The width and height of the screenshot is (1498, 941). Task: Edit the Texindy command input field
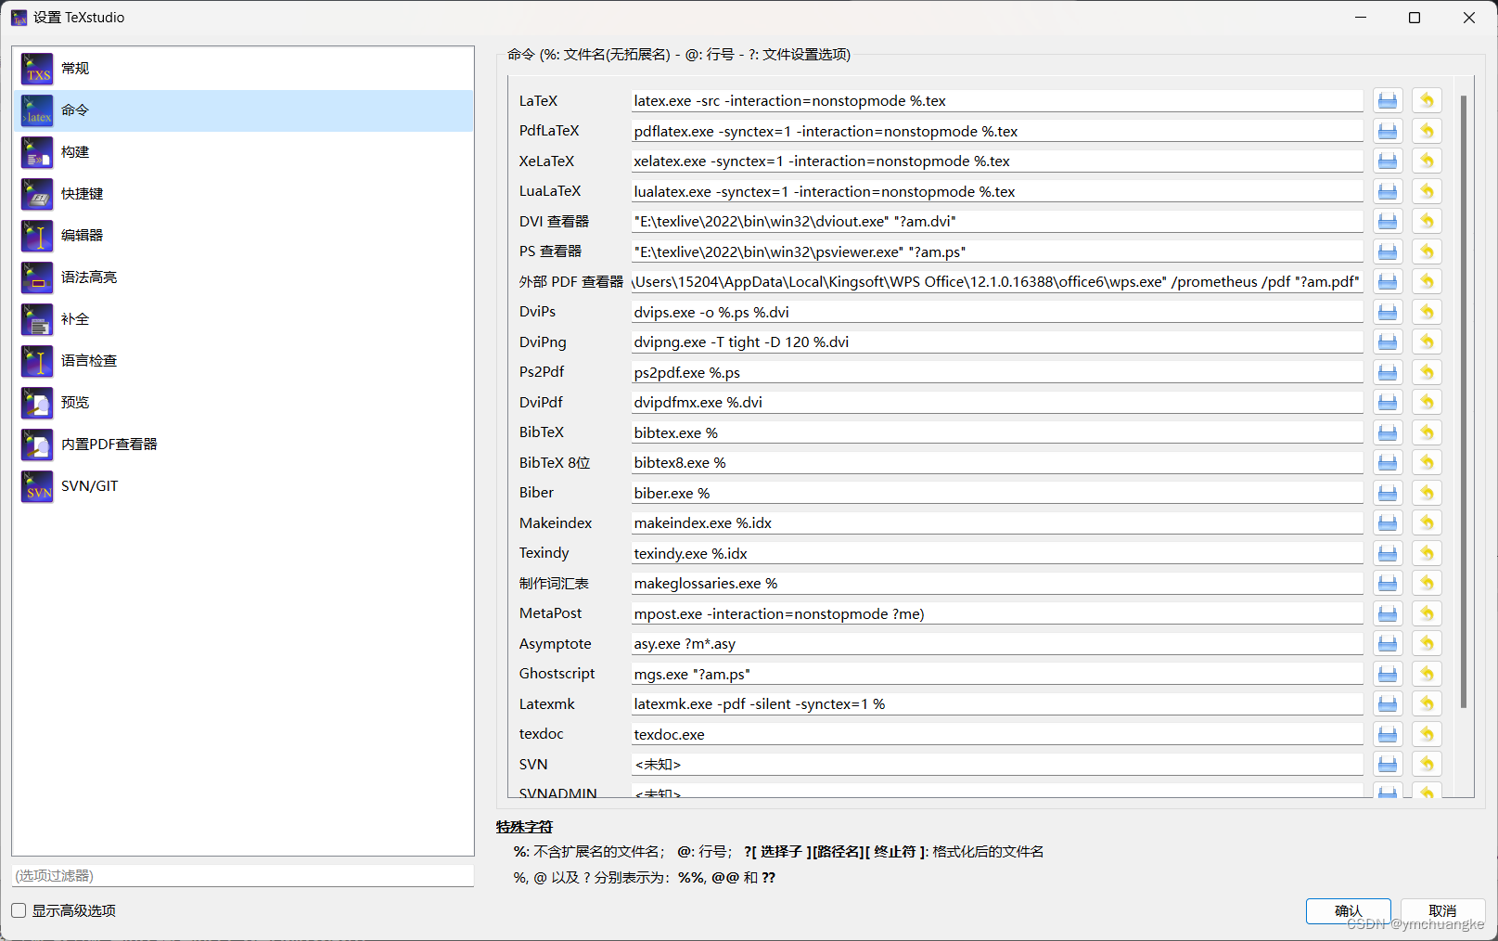[x=997, y=553]
